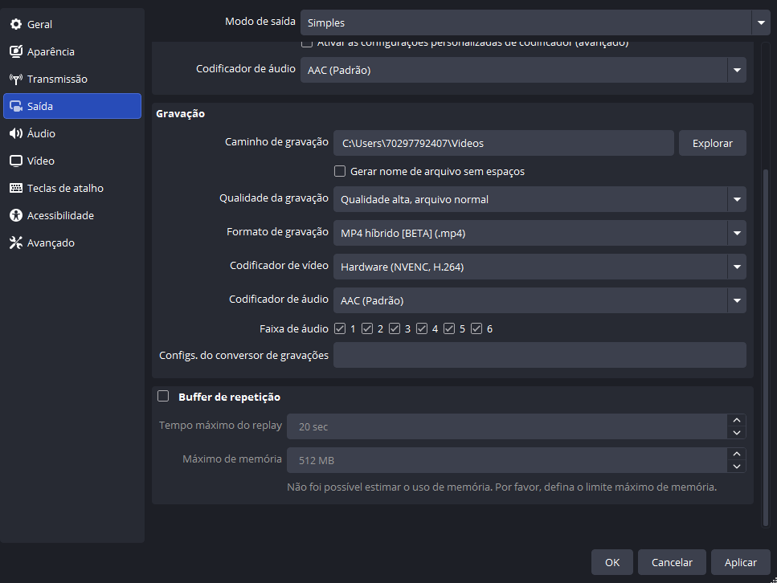
Task: Click the Áudio speaker icon
Action: tap(16, 133)
